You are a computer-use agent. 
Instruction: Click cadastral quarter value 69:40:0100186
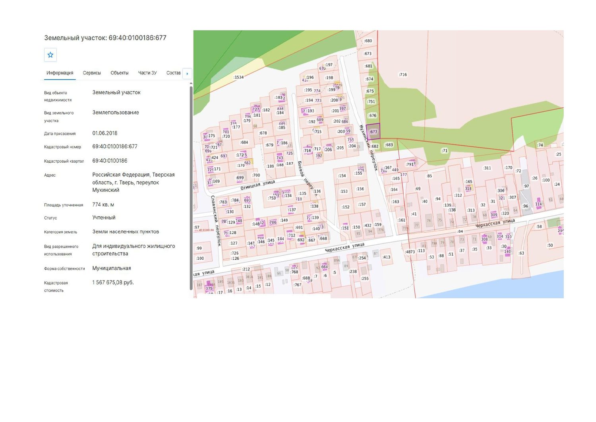[110, 161]
